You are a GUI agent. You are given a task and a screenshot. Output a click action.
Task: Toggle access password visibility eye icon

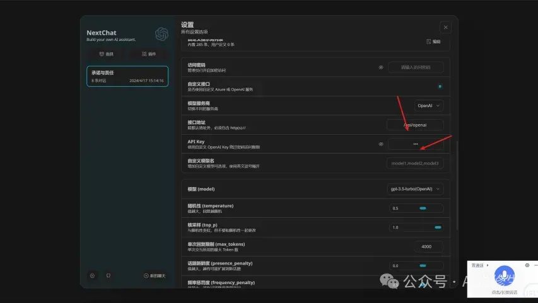[x=381, y=67]
